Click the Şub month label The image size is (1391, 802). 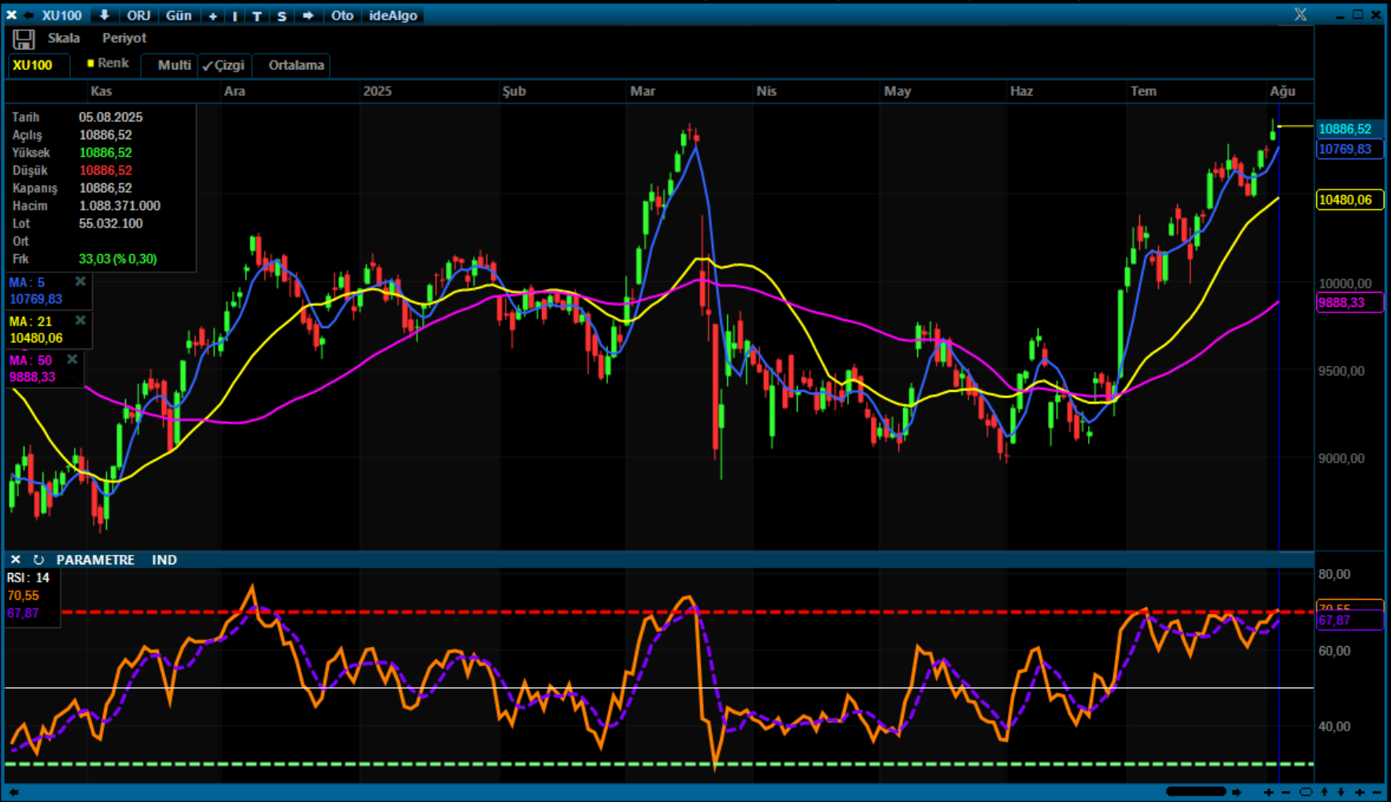tap(515, 91)
